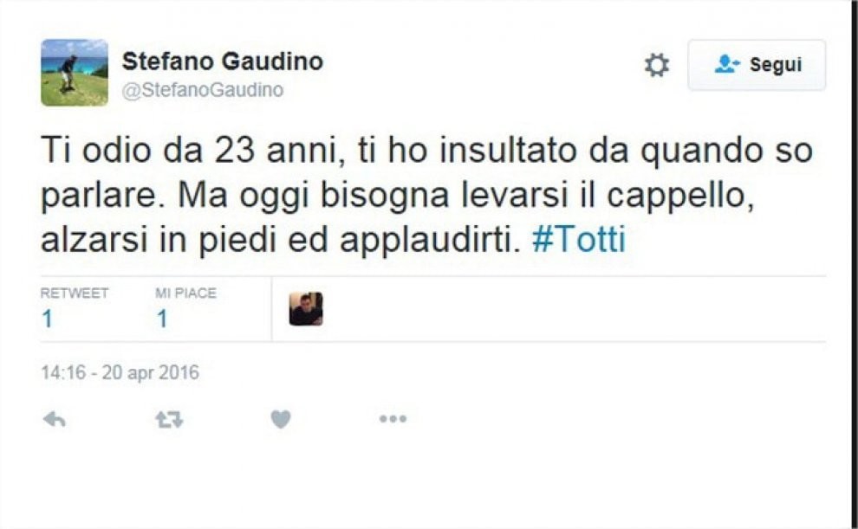Open the gear settings dropdown
This screenshot has width=858, height=529.
tap(657, 65)
